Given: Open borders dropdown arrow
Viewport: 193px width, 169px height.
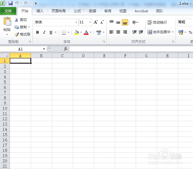Looking at the screenshot, I should click(x=68, y=32).
